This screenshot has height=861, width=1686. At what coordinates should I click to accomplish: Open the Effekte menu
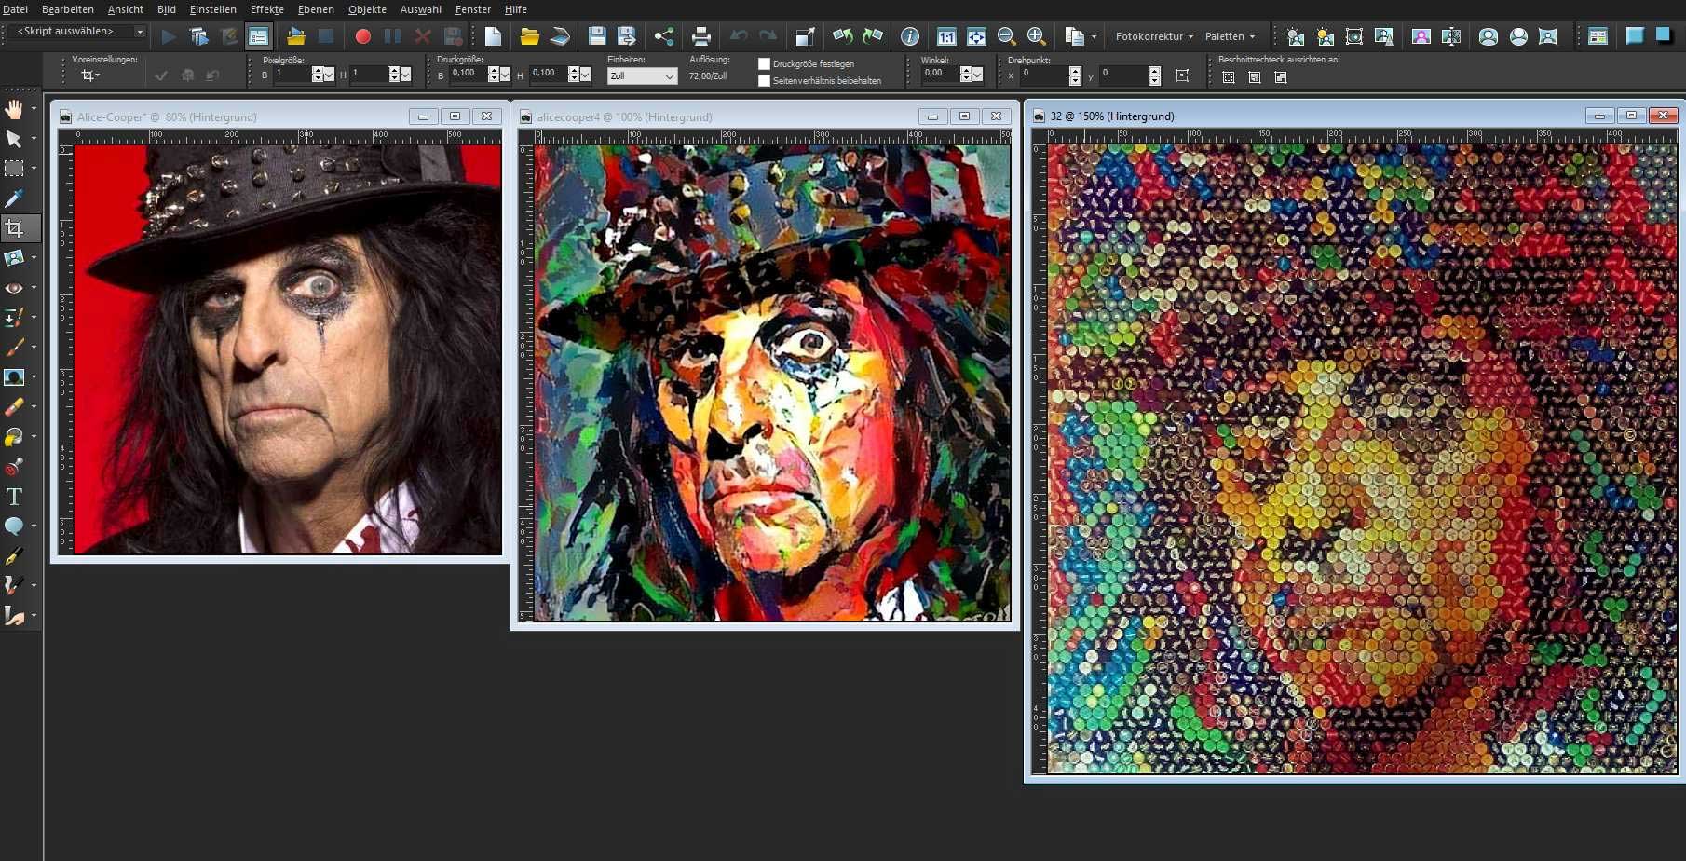pos(266,9)
